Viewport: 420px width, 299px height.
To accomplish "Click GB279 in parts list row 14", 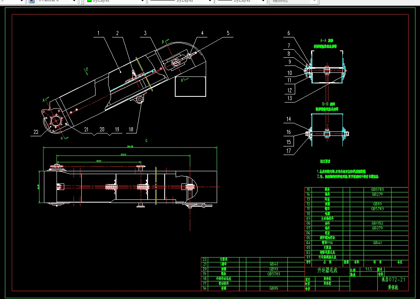I will click(377, 194).
